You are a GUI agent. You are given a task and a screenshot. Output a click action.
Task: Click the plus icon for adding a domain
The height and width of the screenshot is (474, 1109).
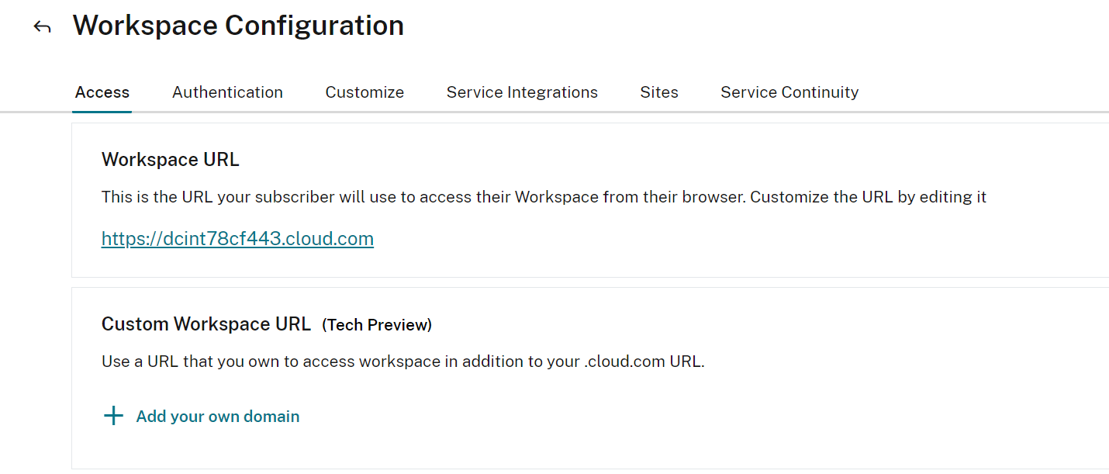[113, 417]
